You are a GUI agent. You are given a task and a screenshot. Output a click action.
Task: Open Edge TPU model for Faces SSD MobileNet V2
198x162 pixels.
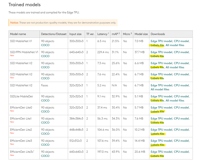(x=161, y=85)
